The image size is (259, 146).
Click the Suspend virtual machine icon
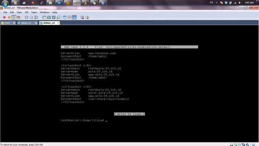tap(9, 17)
